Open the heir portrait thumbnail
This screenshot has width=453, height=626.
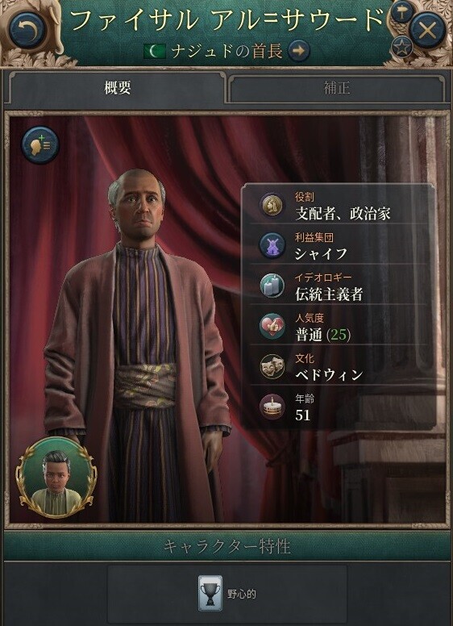[56, 478]
